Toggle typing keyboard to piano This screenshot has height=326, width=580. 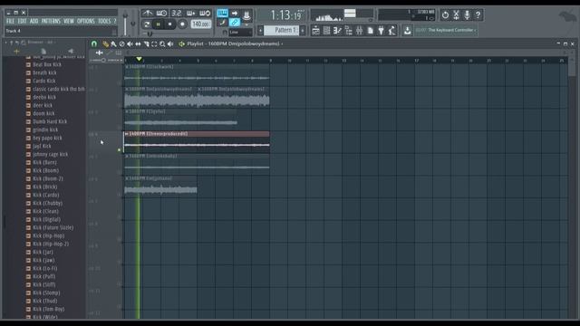222,14
